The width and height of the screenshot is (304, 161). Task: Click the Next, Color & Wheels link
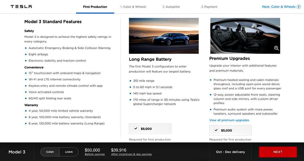pyautogui.click(x=279, y=7)
